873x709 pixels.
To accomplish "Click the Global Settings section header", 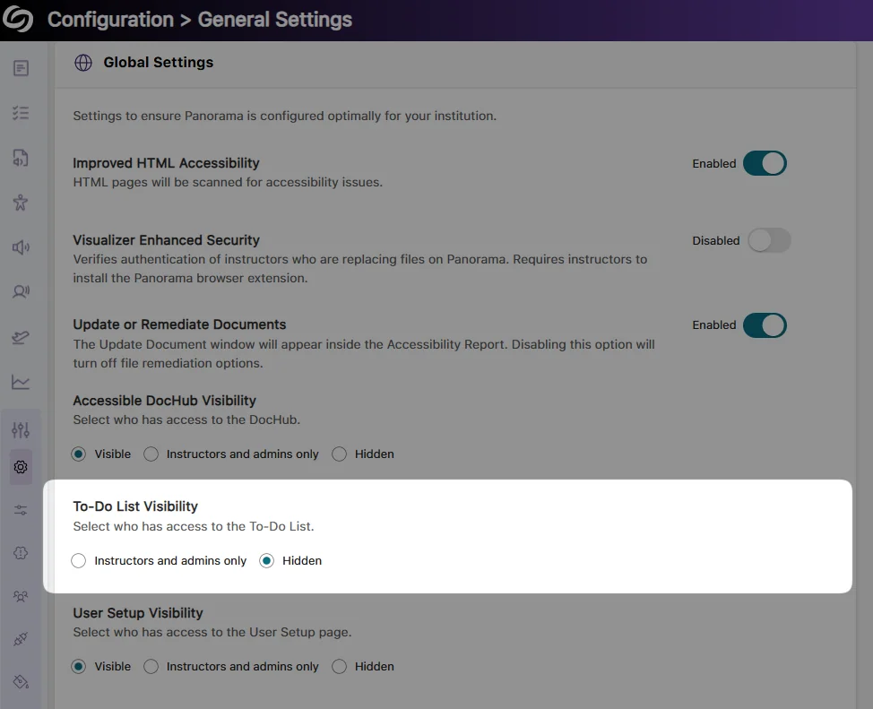I will 159,63.
